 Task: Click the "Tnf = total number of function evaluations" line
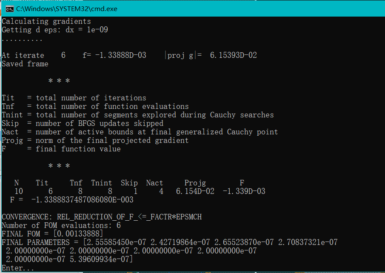coord(95,106)
